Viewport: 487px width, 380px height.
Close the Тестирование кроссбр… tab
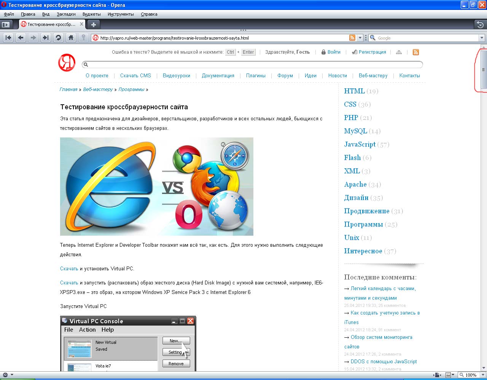pos(81,24)
